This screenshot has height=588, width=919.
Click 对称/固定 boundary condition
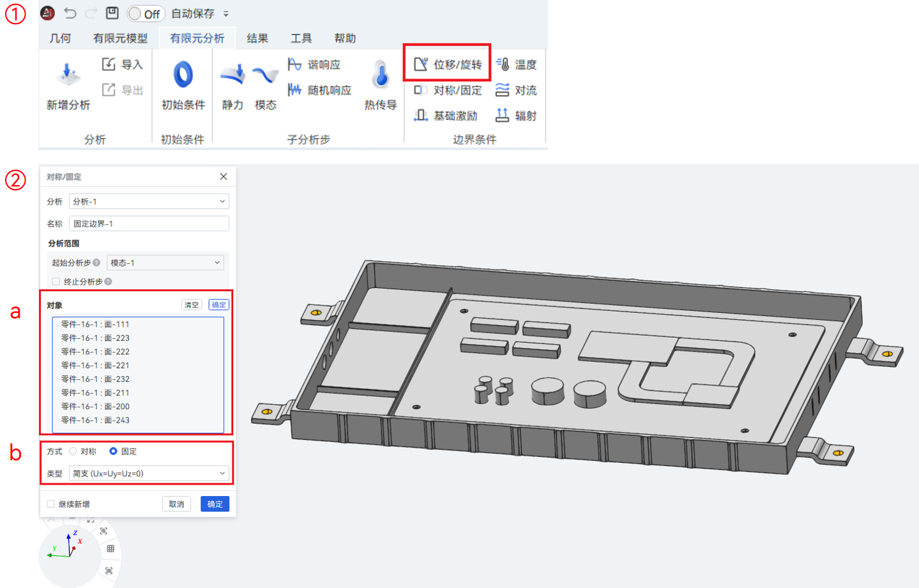tap(448, 90)
